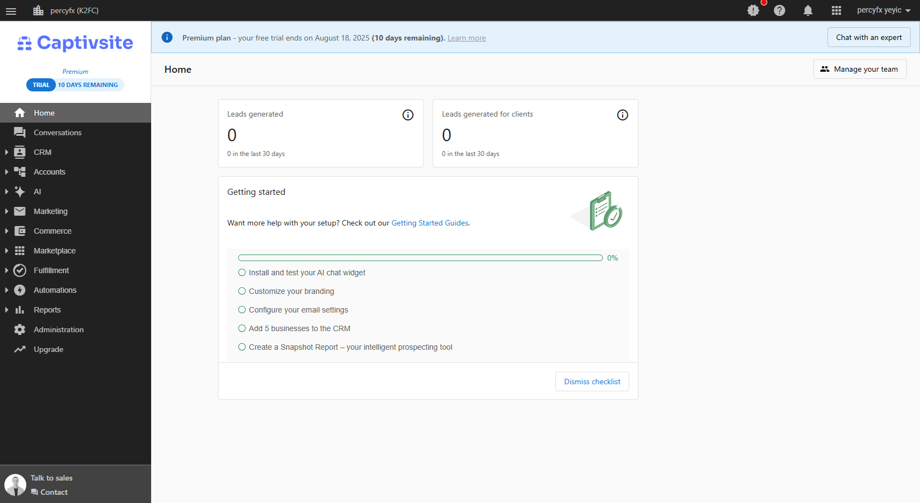Click info icon on Leads generated for clients
This screenshot has width=920, height=503.
coord(623,115)
